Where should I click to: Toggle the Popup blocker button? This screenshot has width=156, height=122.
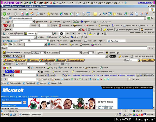(x=83, y=79)
